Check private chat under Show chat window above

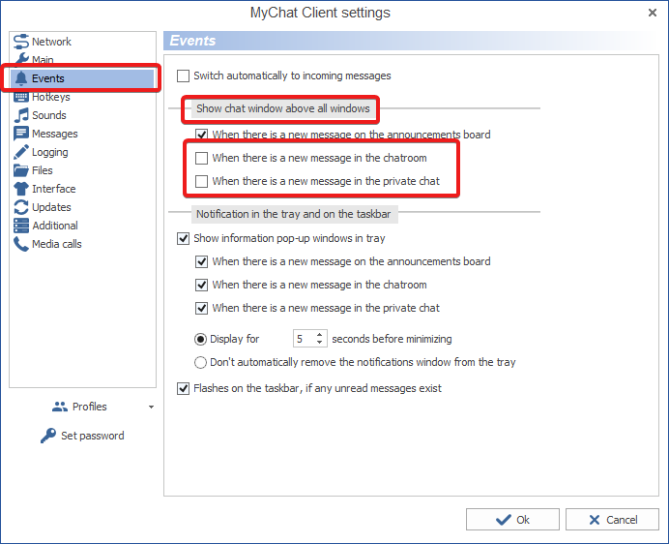(201, 181)
